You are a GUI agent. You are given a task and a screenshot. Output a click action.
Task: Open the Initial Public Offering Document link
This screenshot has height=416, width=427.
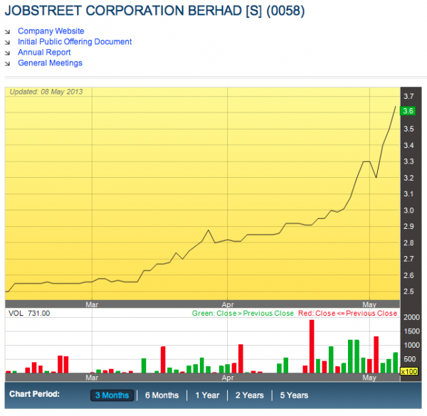pos(75,42)
